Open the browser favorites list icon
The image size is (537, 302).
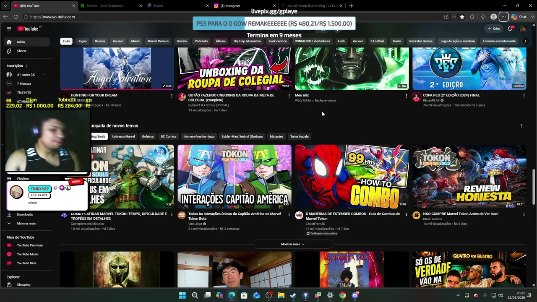point(483,17)
